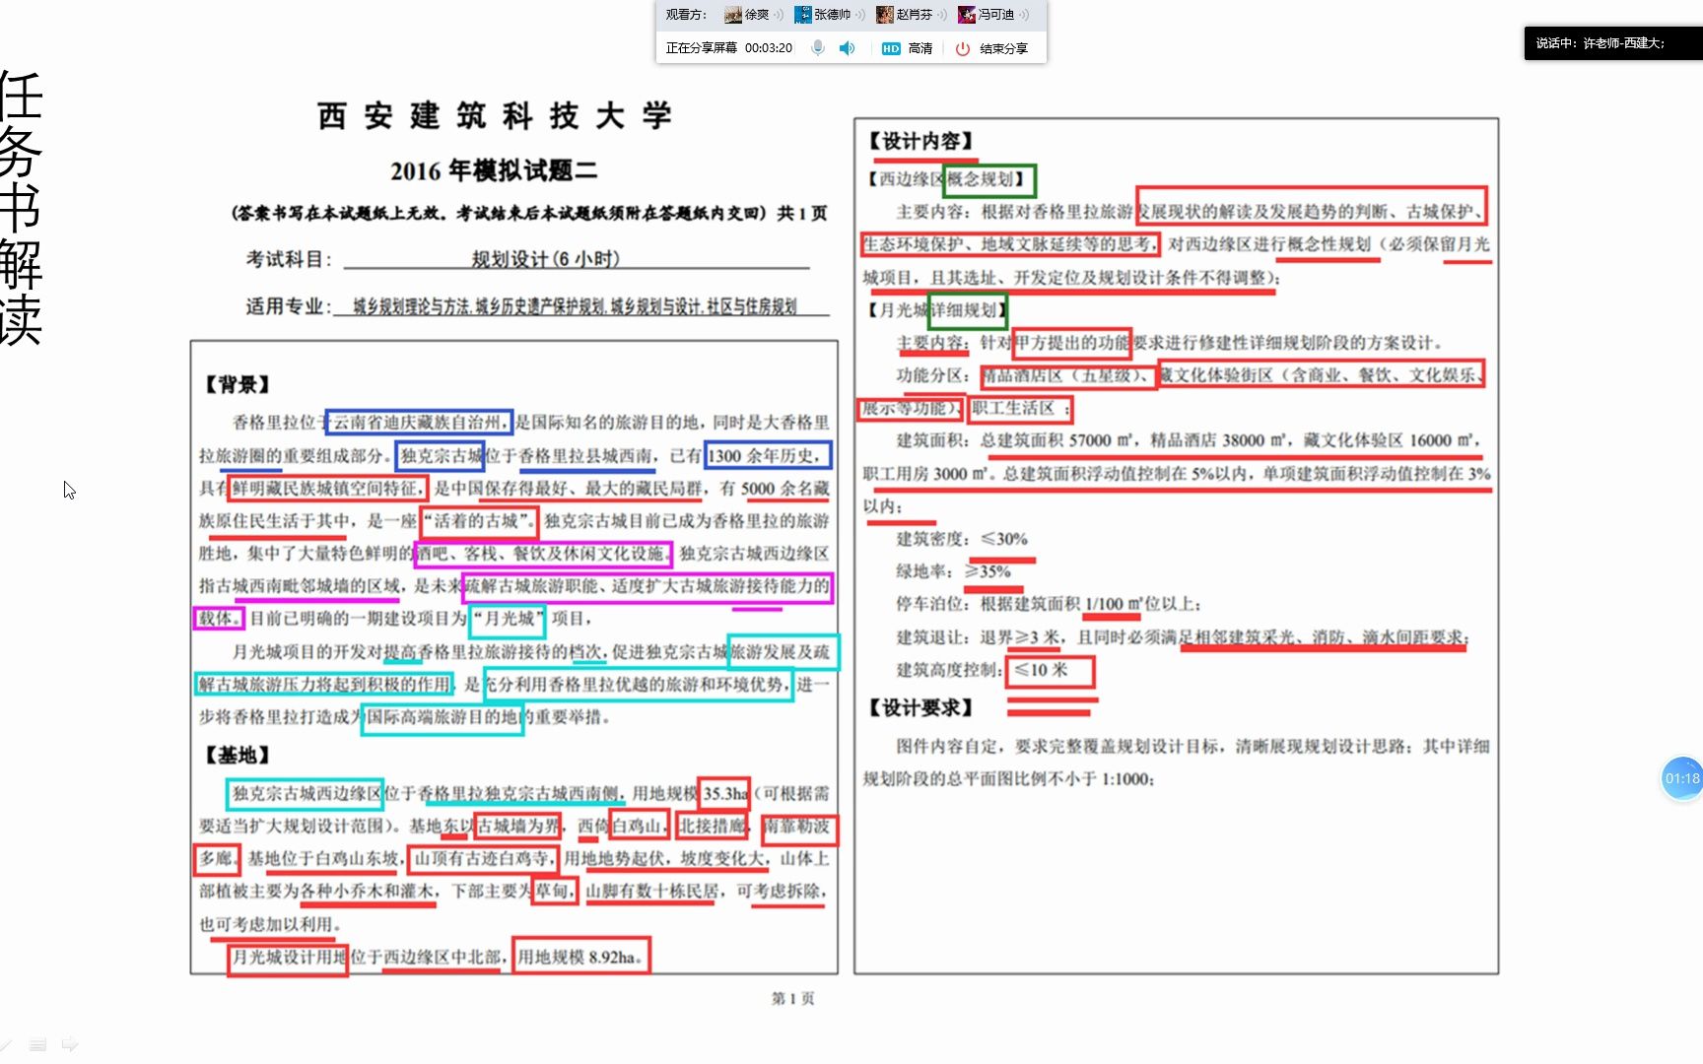Image resolution: width=1703 pixels, height=1064 pixels.
Task: Click the 绿地率：≥35% line
Action: (953, 571)
